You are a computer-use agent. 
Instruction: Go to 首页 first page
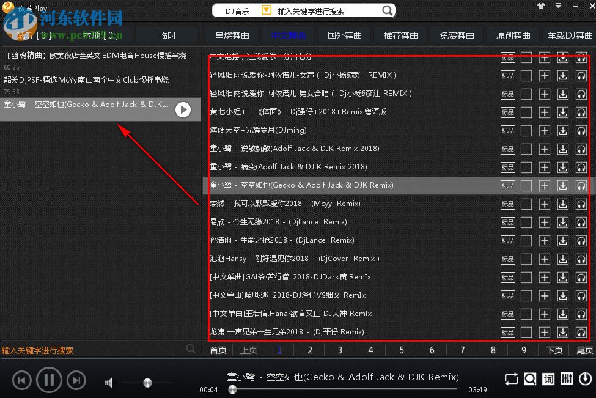(x=218, y=350)
